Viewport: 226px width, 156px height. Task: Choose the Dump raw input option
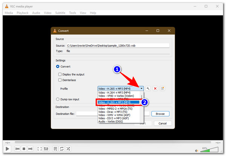[58, 99]
